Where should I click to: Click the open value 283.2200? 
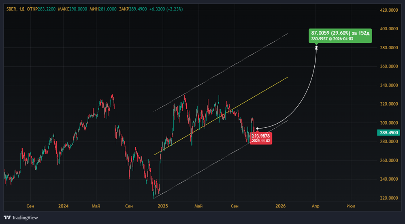47,9
